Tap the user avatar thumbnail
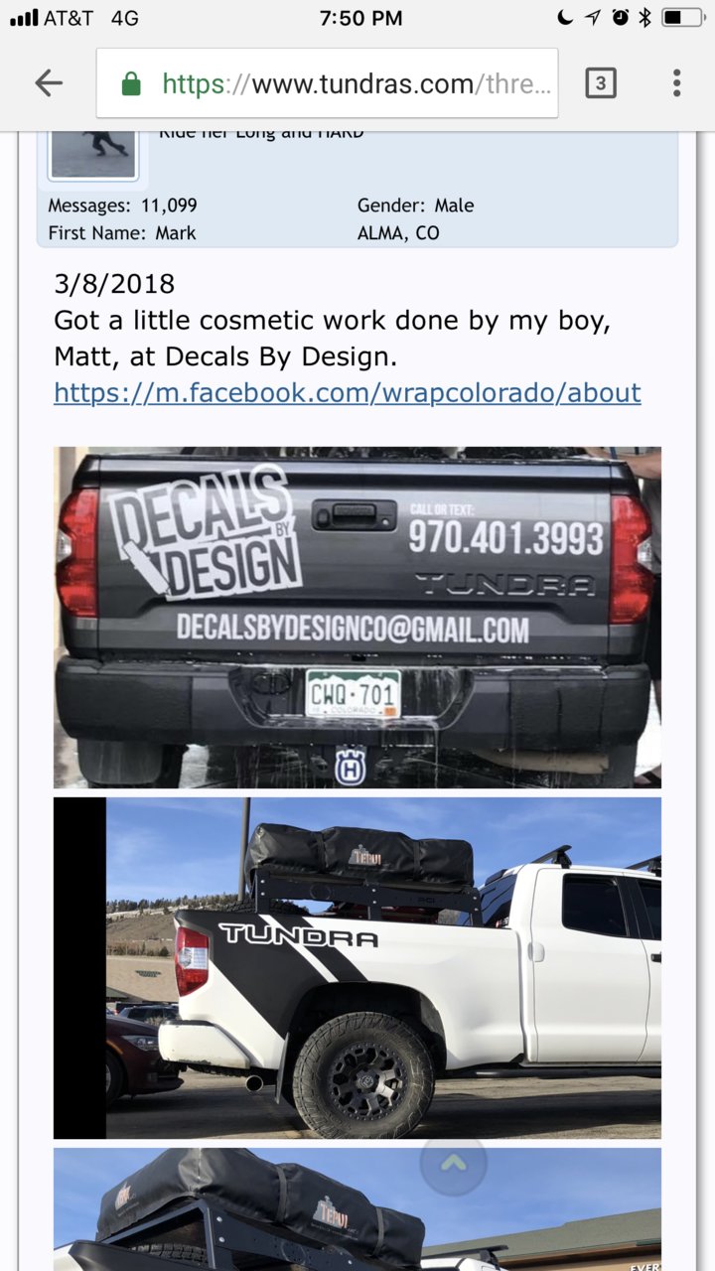This screenshot has height=1271, width=715. click(93, 154)
